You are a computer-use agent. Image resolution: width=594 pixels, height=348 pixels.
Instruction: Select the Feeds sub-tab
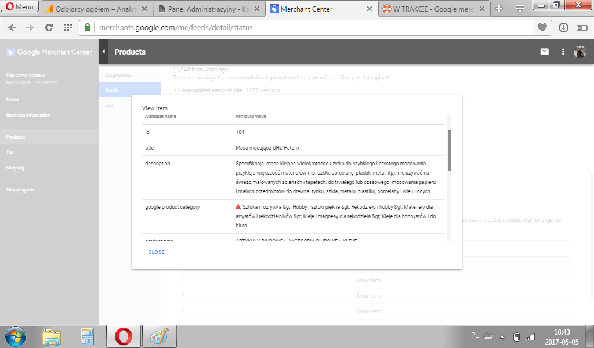click(130, 90)
